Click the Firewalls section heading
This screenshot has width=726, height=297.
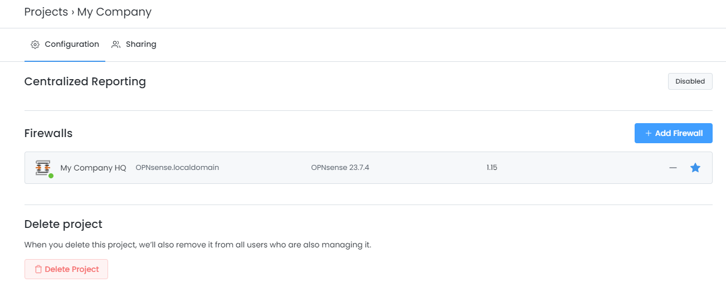point(48,133)
